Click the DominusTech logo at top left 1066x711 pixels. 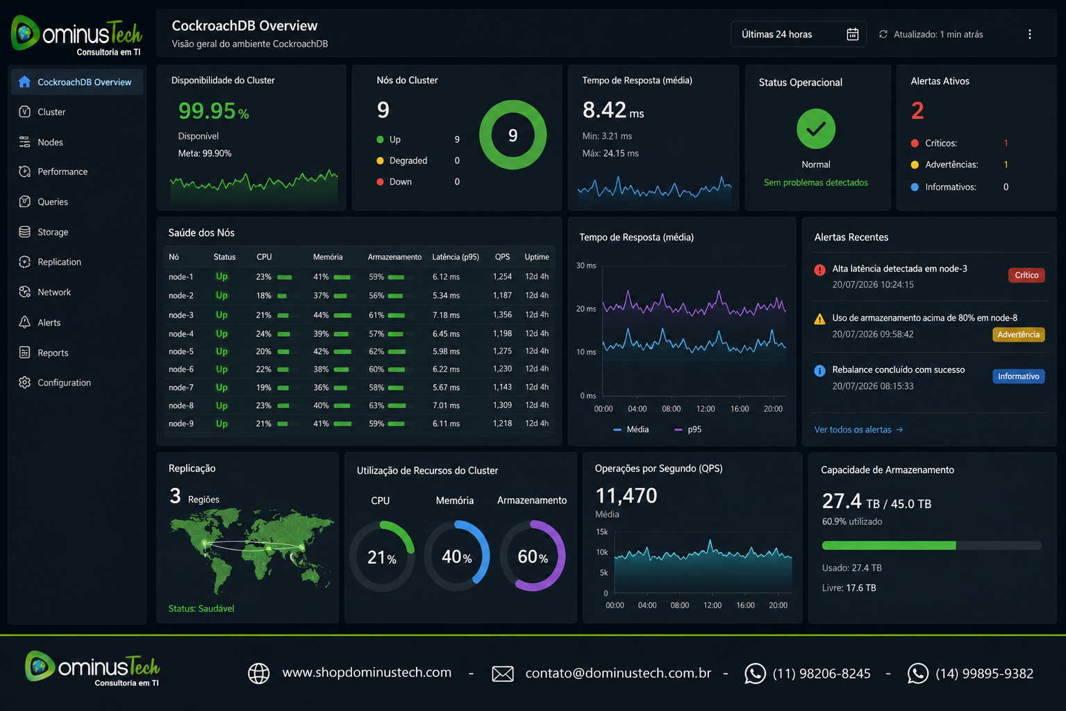pyautogui.click(x=76, y=35)
